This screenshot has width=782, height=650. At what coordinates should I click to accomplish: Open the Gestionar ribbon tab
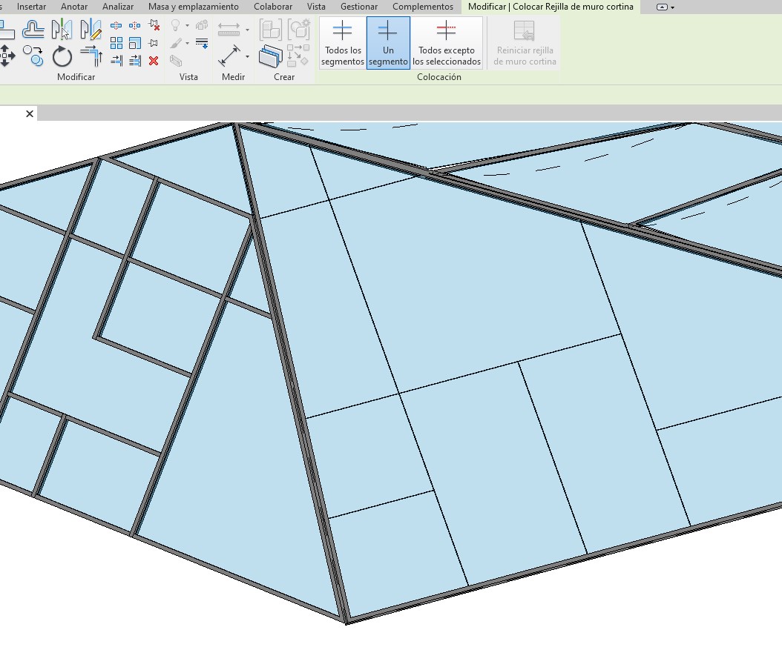359,7
